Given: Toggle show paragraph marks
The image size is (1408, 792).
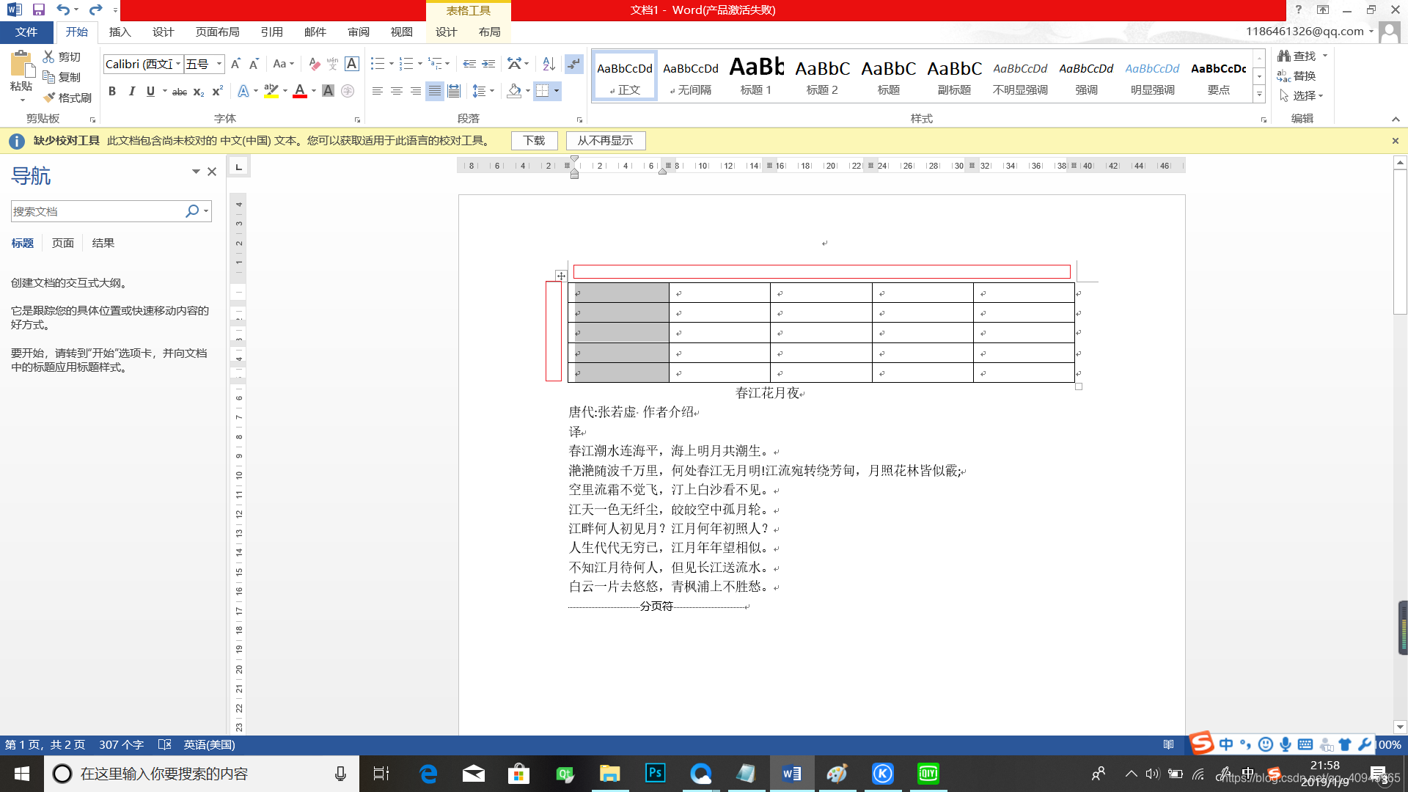Looking at the screenshot, I should tap(573, 65).
